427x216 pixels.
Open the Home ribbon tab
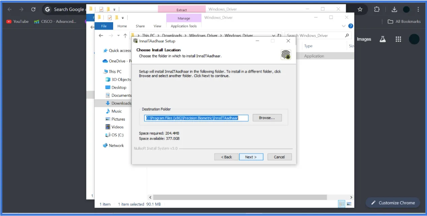coord(122,26)
